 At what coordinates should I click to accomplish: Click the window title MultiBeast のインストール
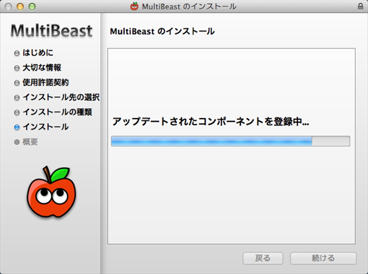click(x=189, y=6)
